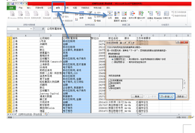The width and height of the screenshot is (195, 133).
Task: Click the Excel application icon in title bar
Action: point(8,4)
